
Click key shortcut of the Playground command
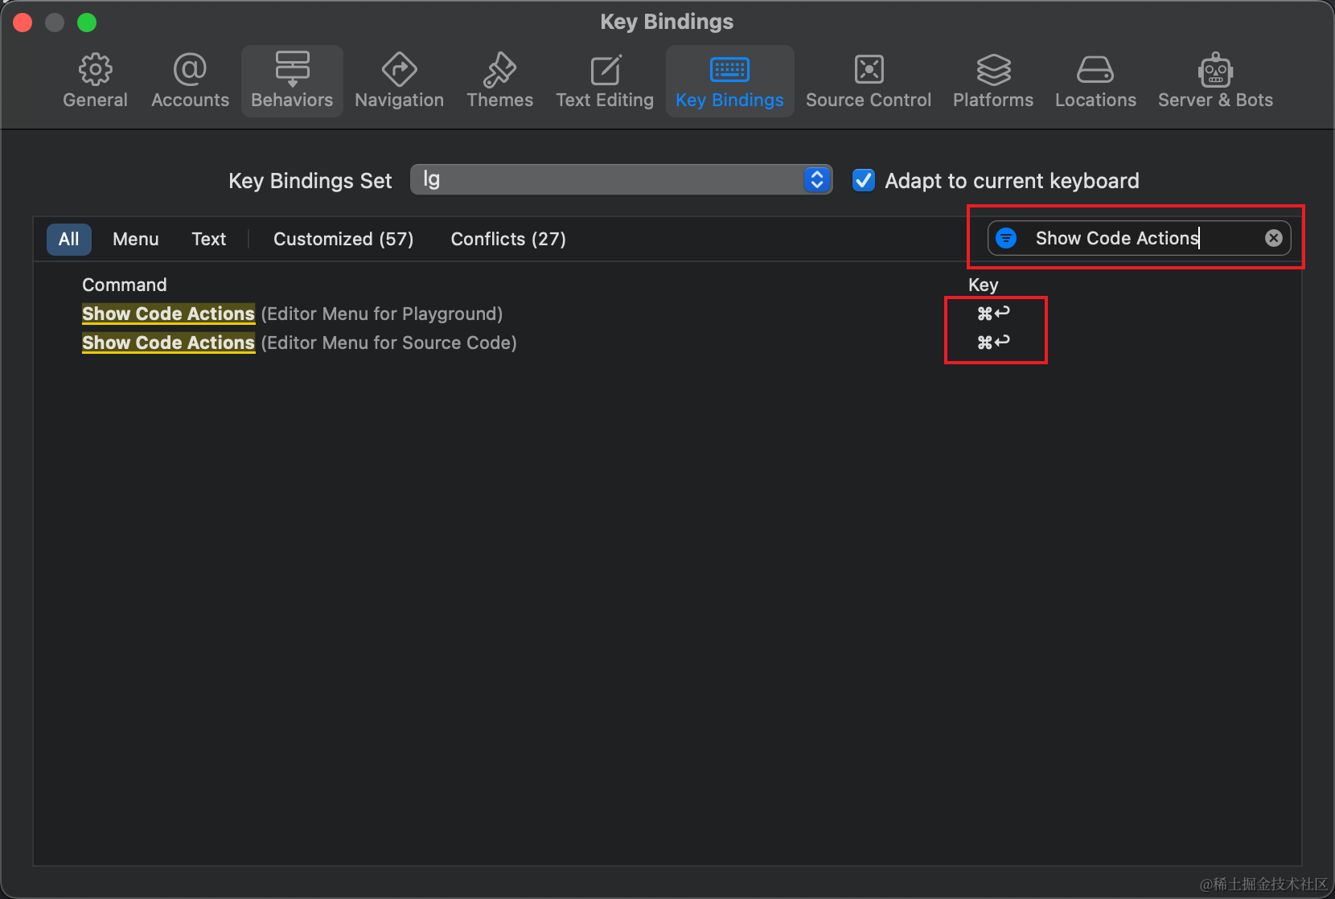click(x=994, y=314)
